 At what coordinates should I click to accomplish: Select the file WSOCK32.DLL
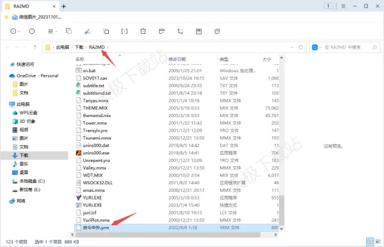98,182
